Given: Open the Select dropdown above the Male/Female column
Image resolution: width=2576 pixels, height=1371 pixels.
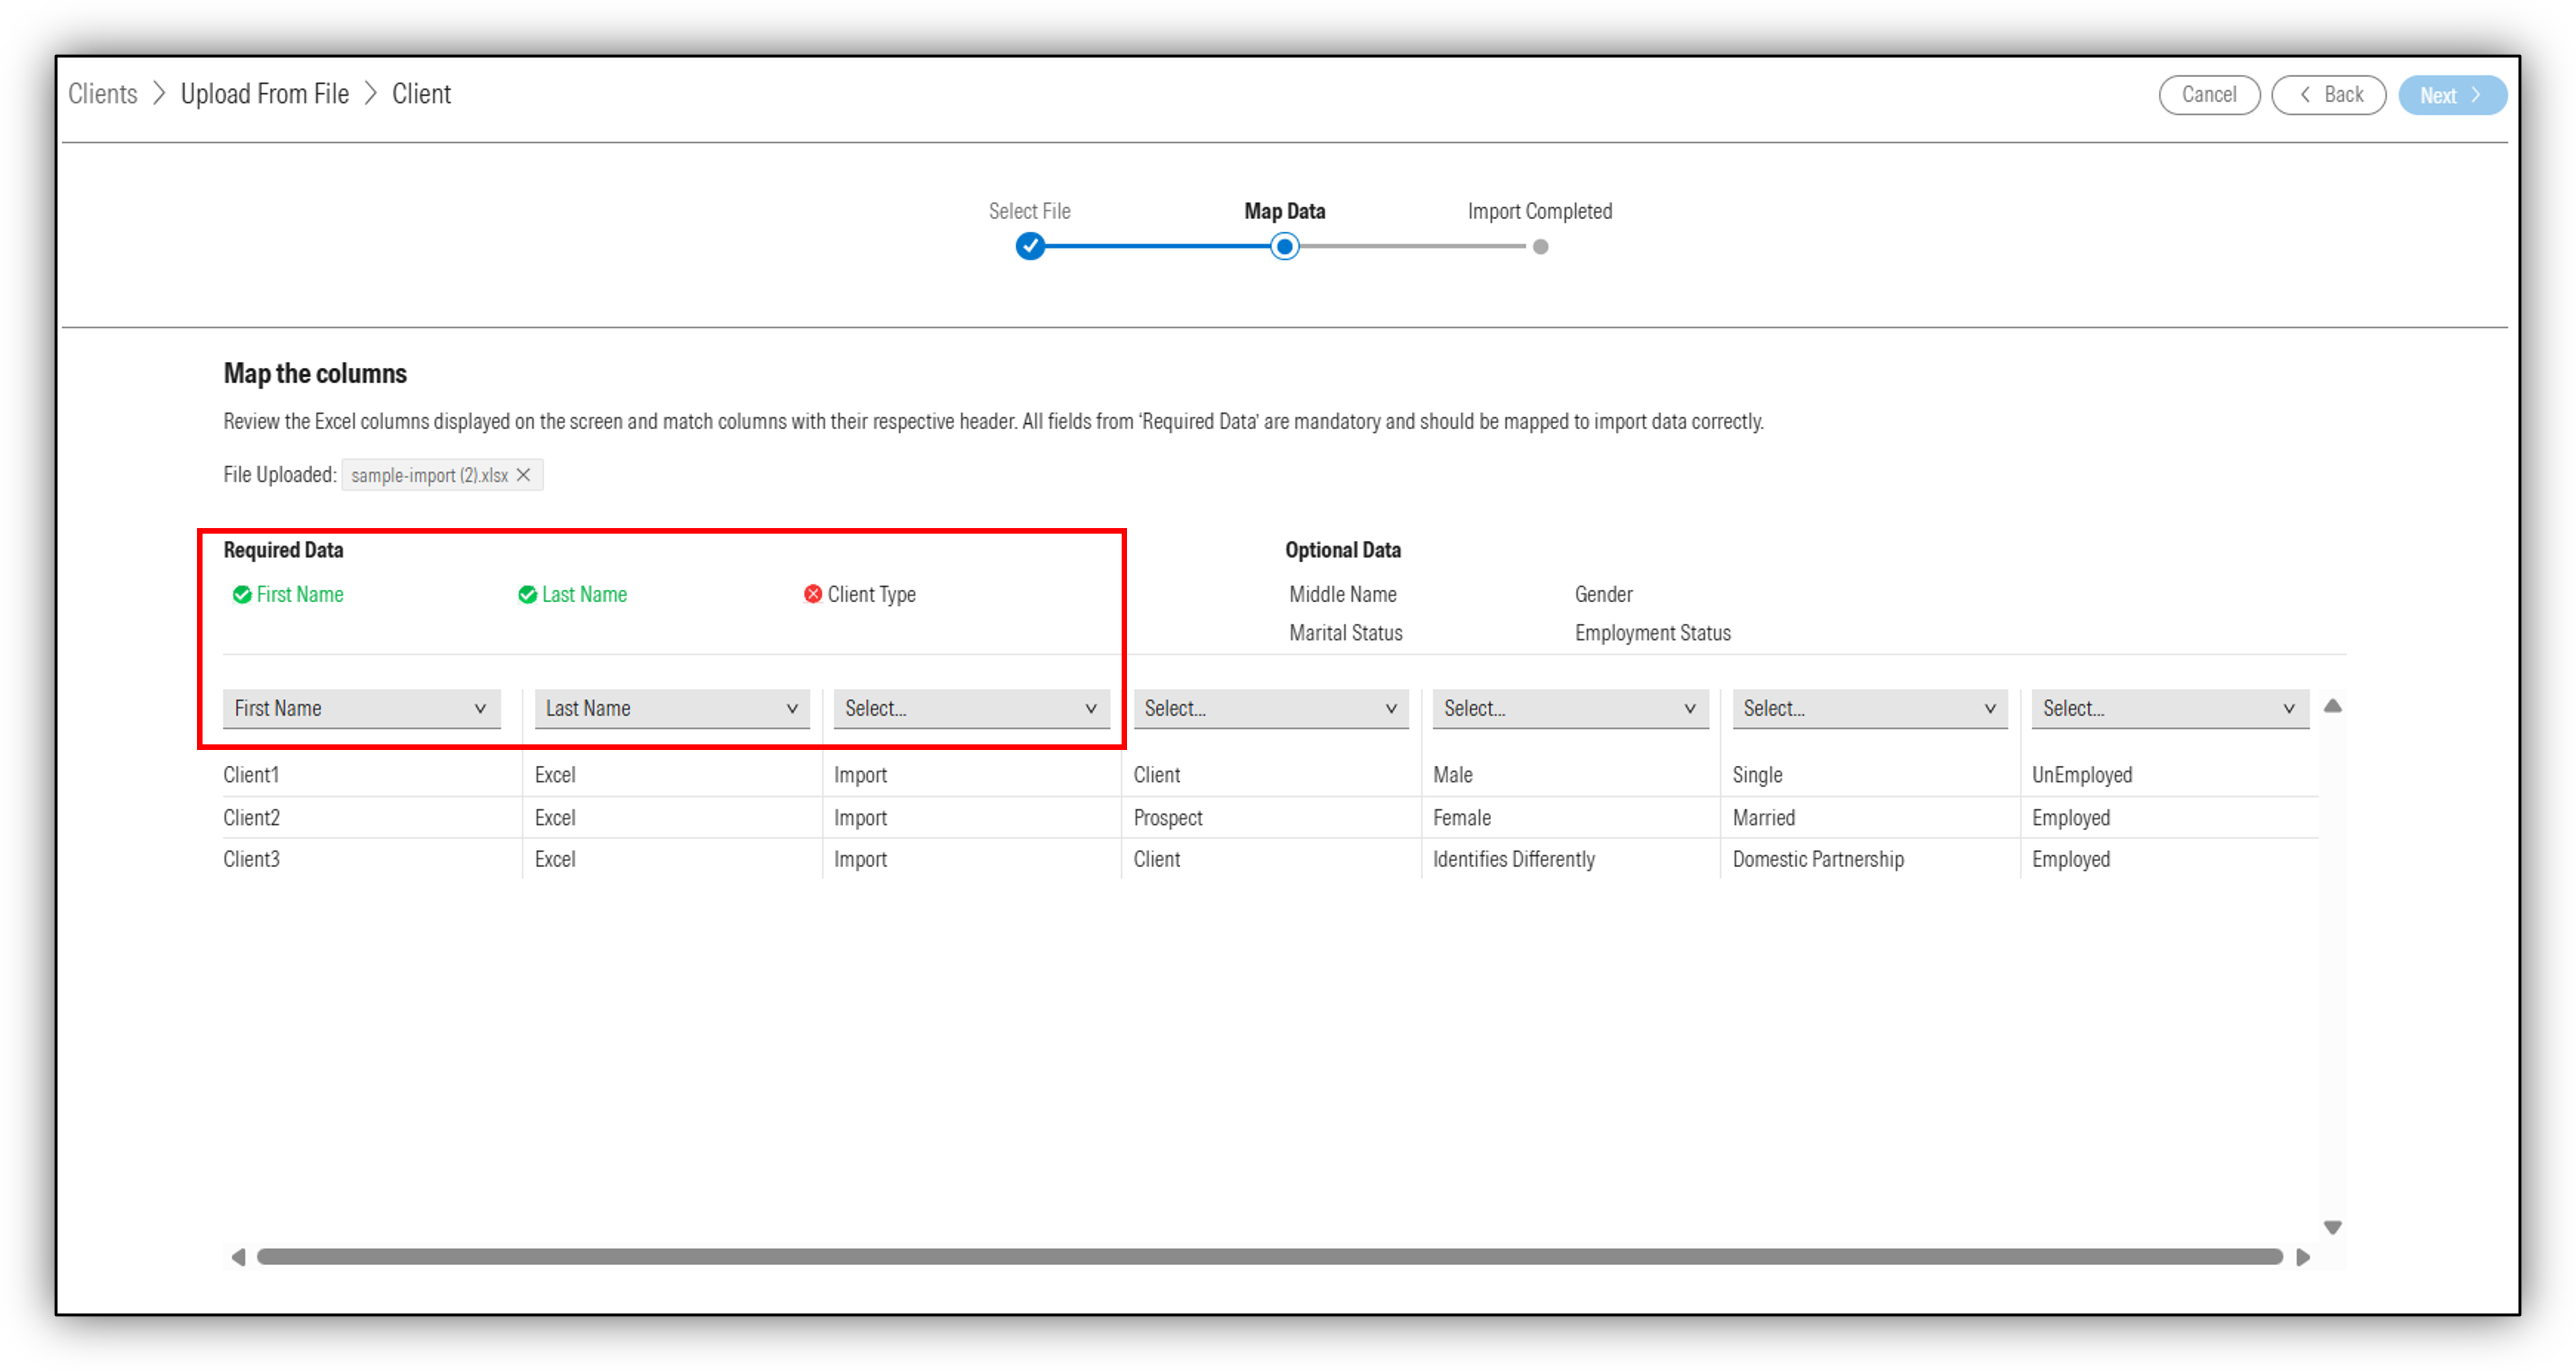Looking at the screenshot, I should (x=1570, y=708).
